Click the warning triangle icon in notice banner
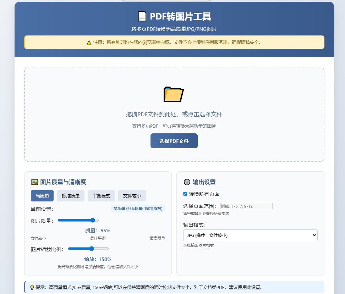The image size is (345, 294). [x=89, y=43]
